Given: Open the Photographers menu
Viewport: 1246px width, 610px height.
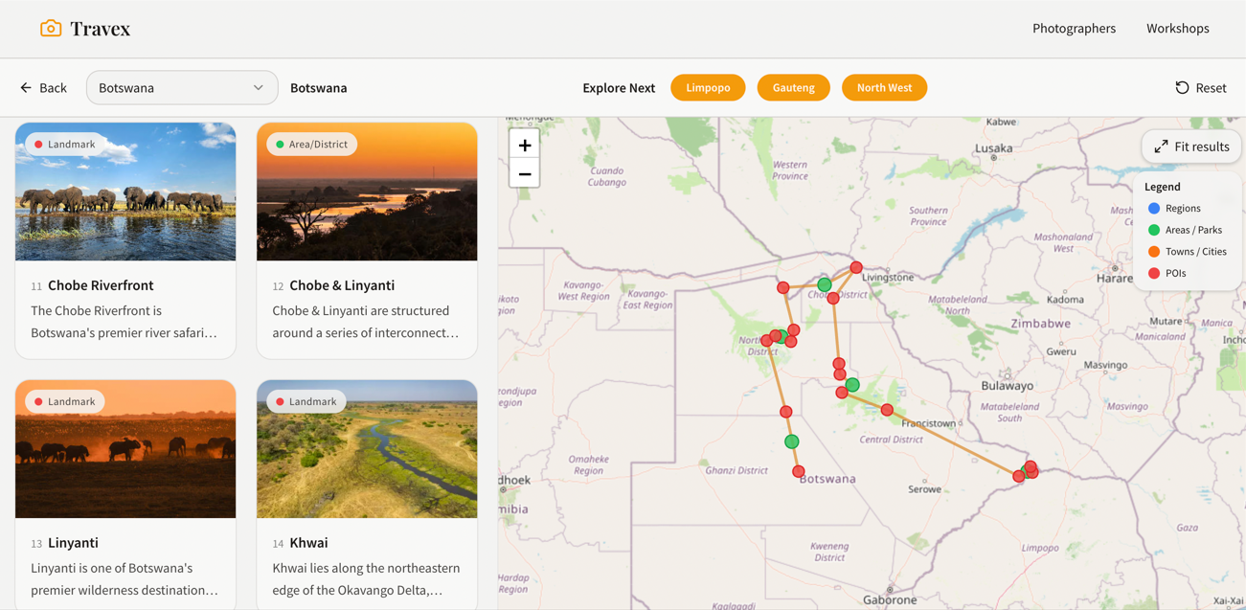Looking at the screenshot, I should pyautogui.click(x=1074, y=29).
